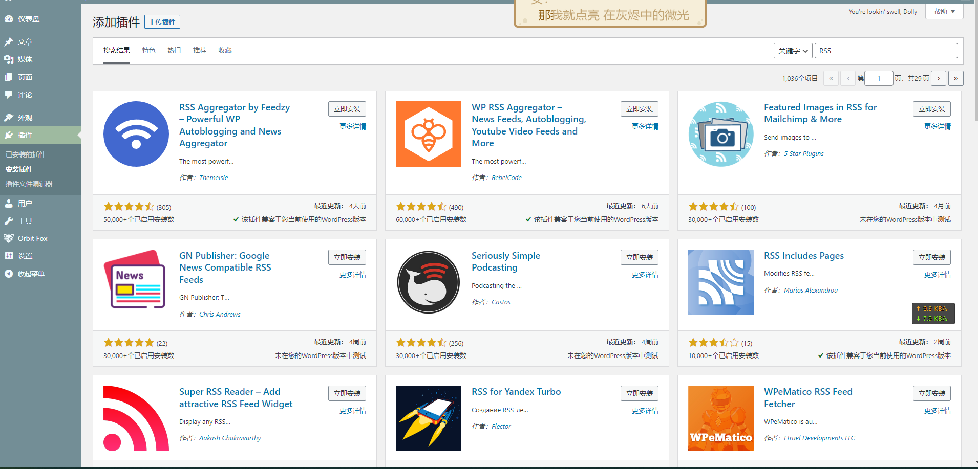Switch to the 特色 tab
978x469 pixels.
148,50
